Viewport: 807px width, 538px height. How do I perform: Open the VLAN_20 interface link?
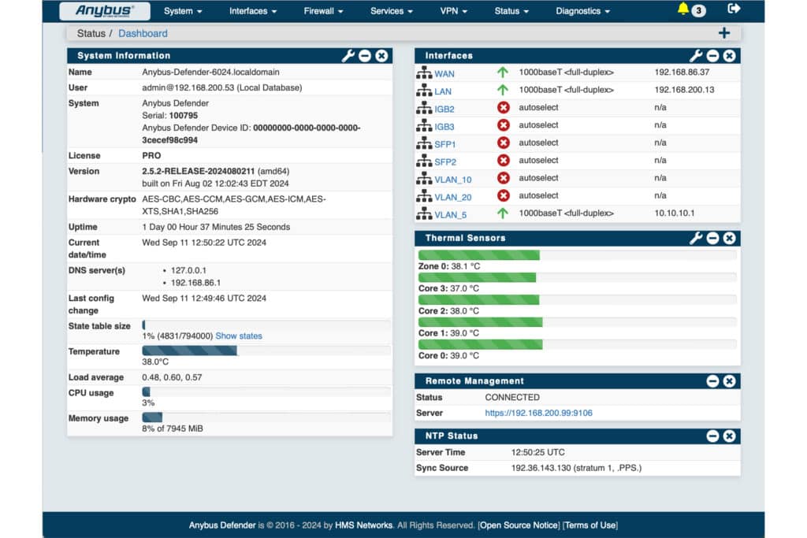click(453, 197)
